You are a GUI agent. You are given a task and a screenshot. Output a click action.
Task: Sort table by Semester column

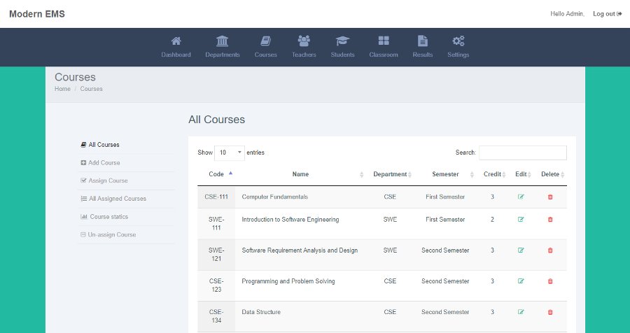(x=445, y=174)
